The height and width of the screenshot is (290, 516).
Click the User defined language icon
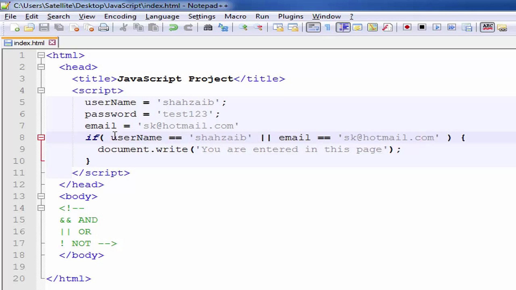pyautogui.click(x=357, y=27)
